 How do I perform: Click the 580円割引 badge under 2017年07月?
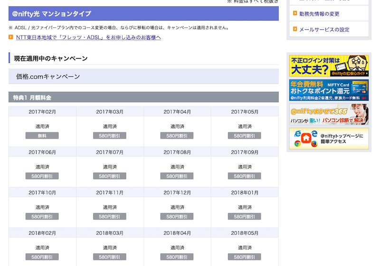[x=110, y=176]
